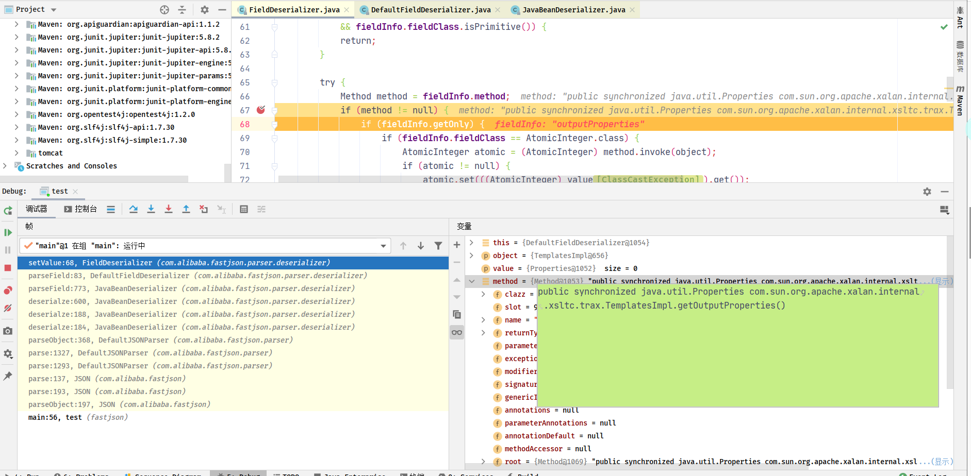Add a new watch with plus
Screen dimensions: 971x476
(x=457, y=245)
